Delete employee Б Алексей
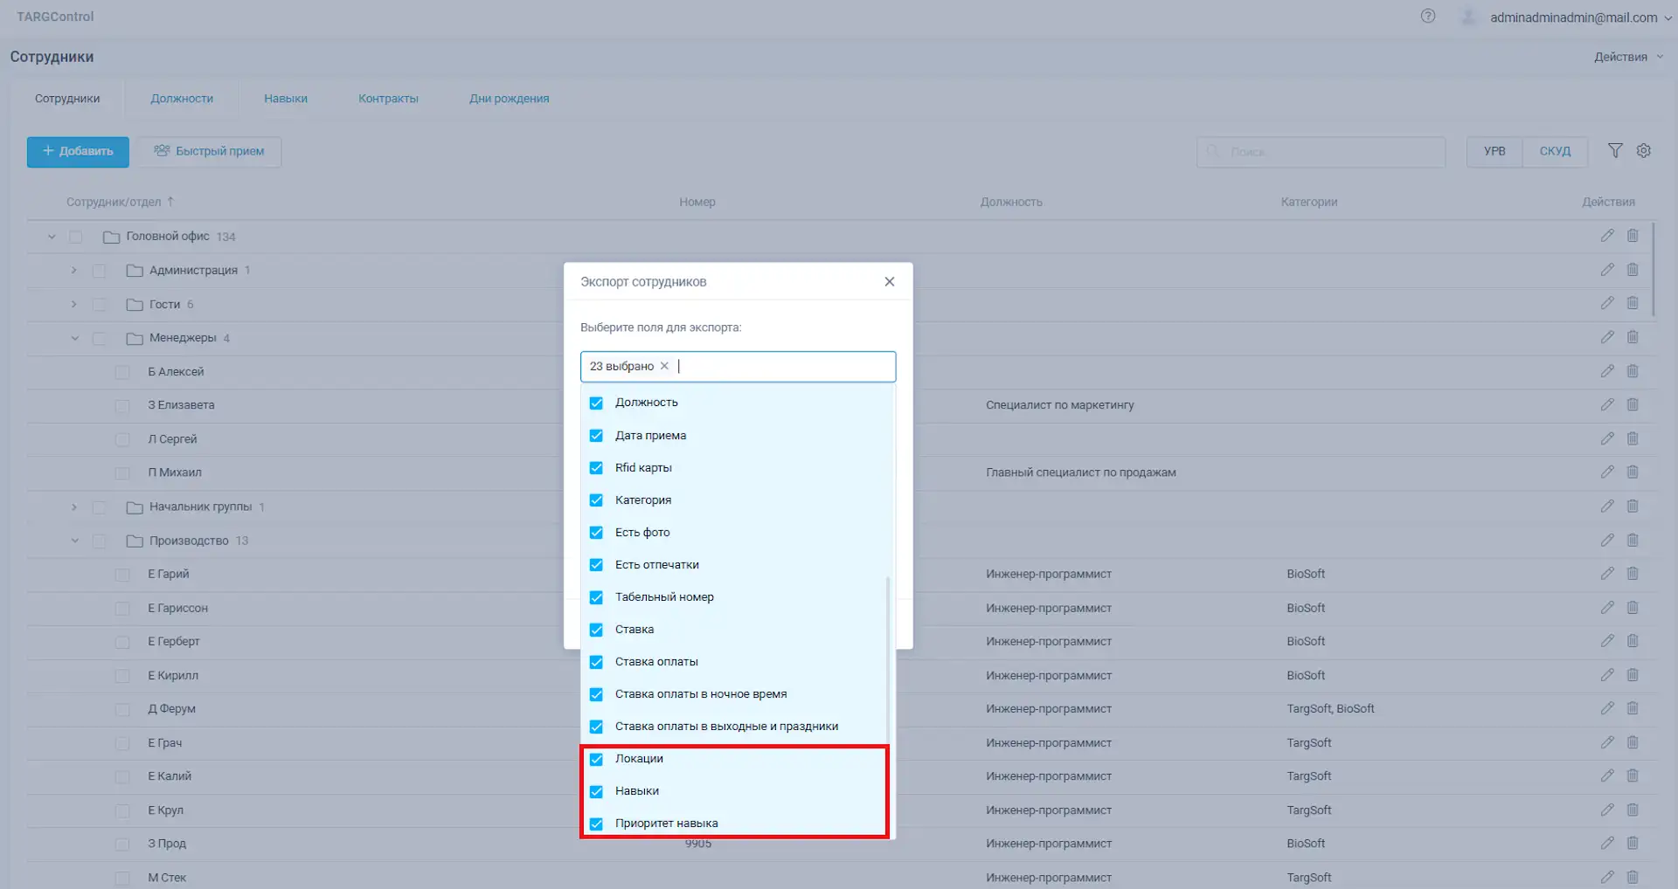The image size is (1678, 889). click(1633, 371)
